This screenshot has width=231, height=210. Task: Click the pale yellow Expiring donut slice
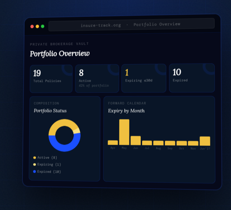(77, 131)
